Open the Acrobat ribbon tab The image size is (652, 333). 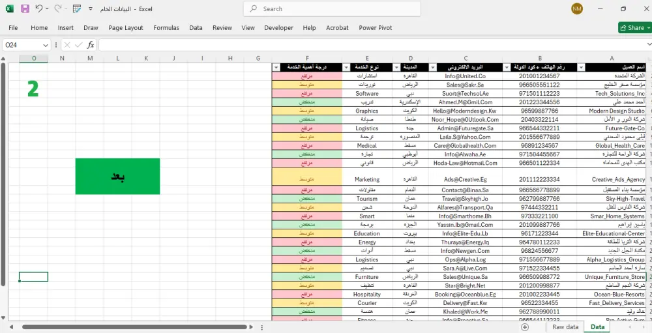pyautogui.click(x=337, y=28)
